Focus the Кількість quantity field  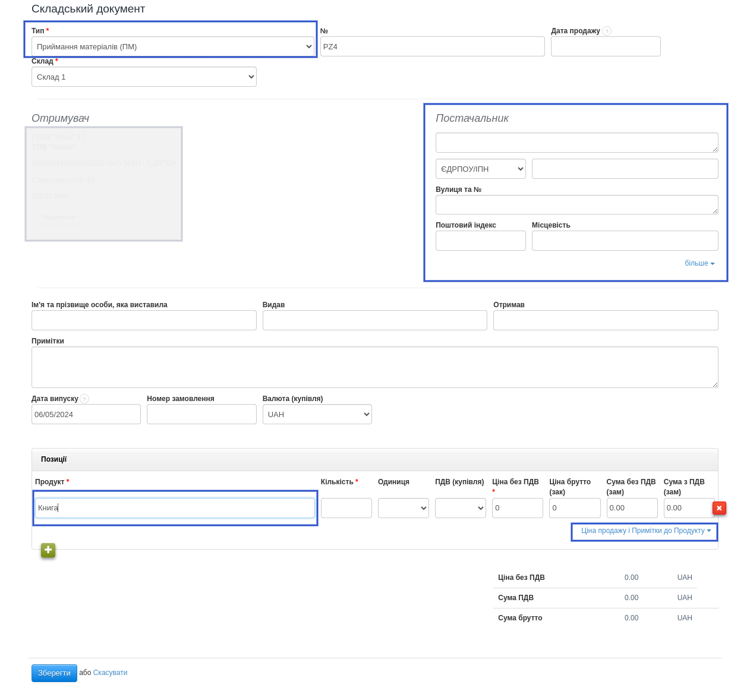(346, 508)
